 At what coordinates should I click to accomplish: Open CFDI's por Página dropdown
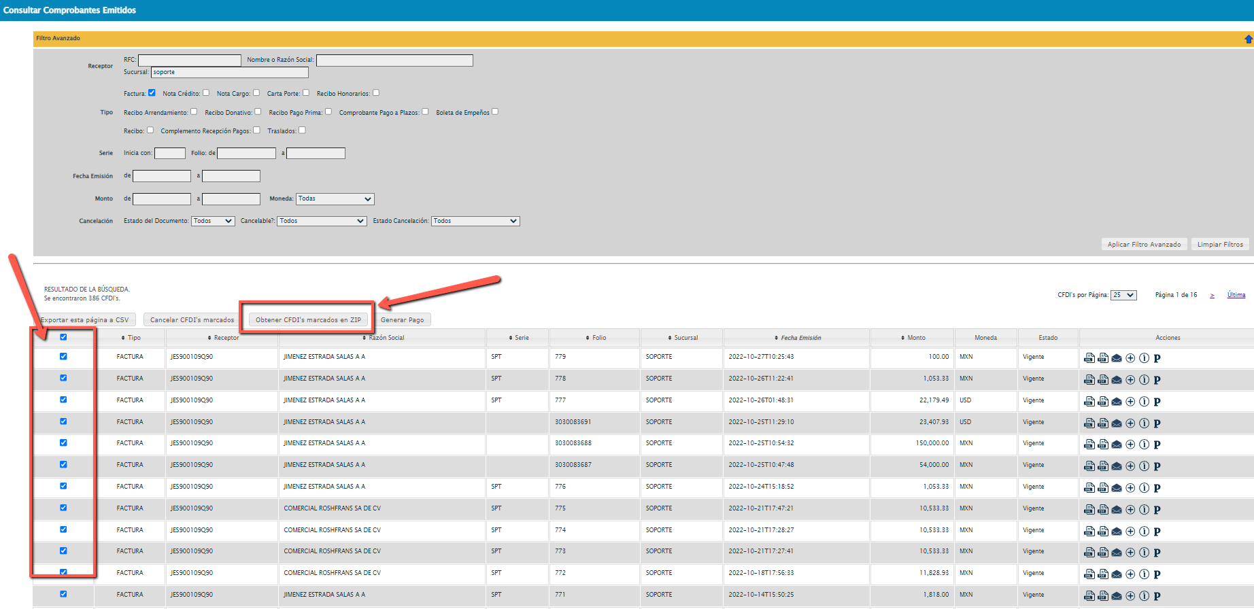pyautogui.click(x=1123, y=295)
